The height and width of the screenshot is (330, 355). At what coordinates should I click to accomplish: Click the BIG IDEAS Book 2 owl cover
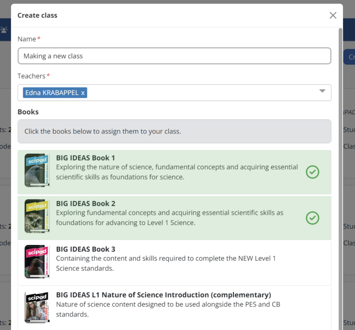click(x=37, y=216)
